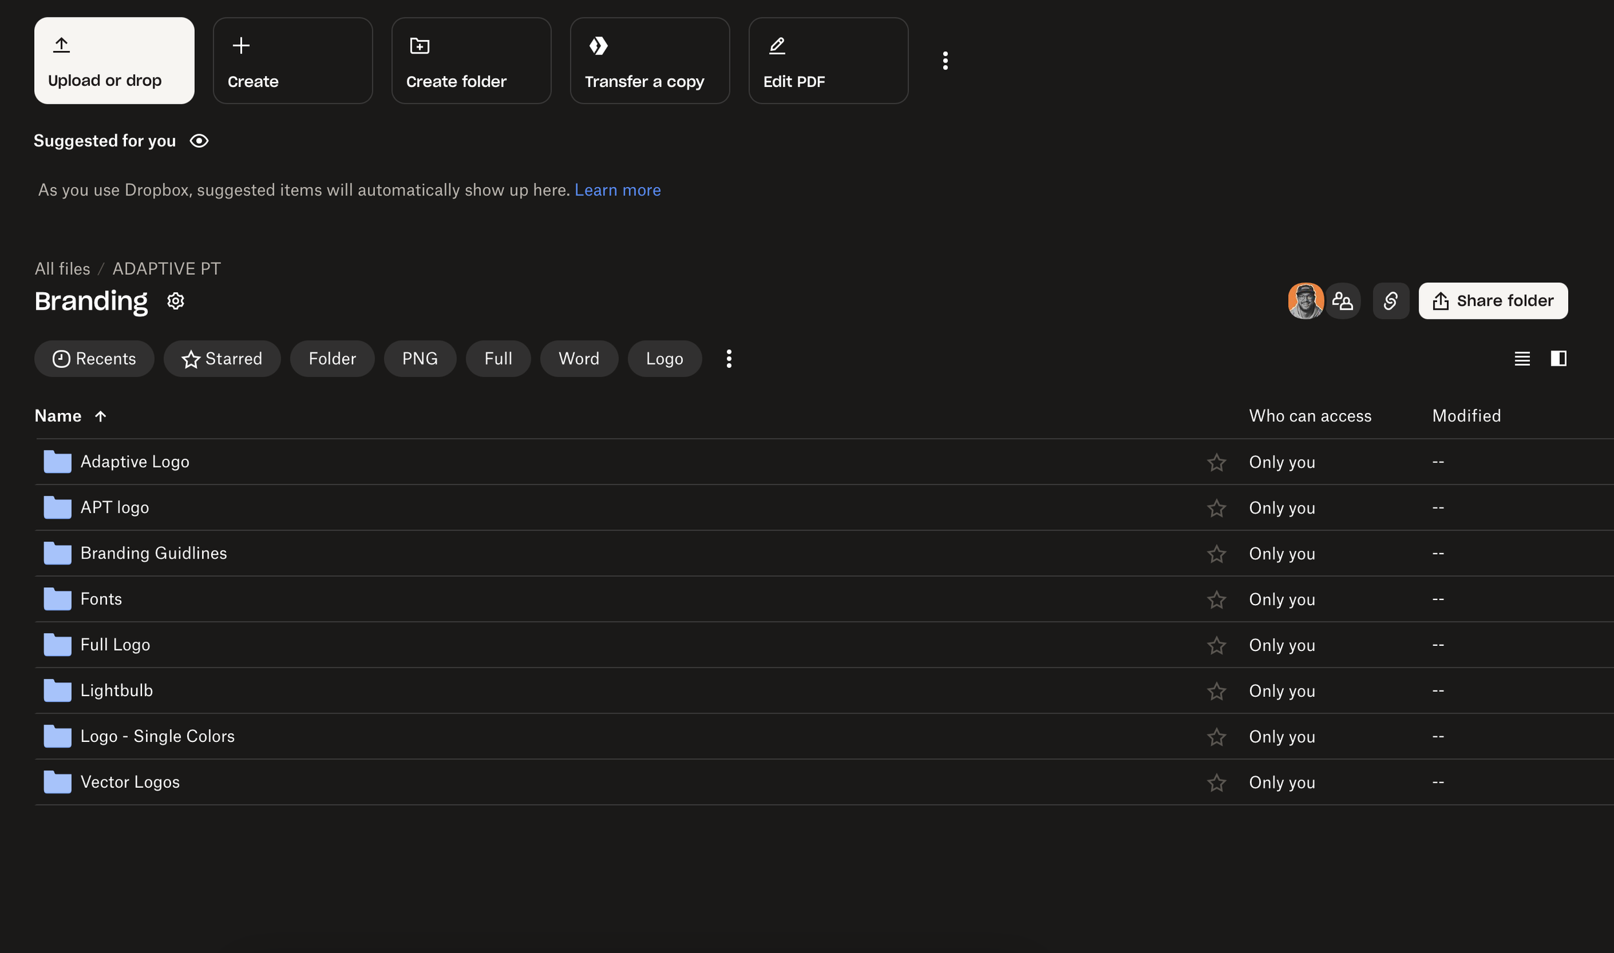Image resolution: width=1614 pixels, height=953 pixels.
Task: Click the Who can access header
Action: coord(1310,416)
